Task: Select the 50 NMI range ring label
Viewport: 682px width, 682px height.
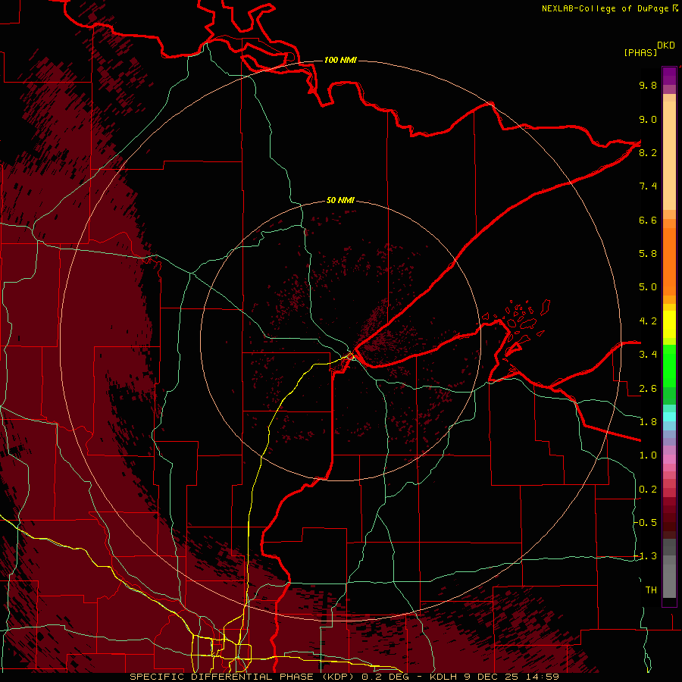Action: (x=340, y=201)
